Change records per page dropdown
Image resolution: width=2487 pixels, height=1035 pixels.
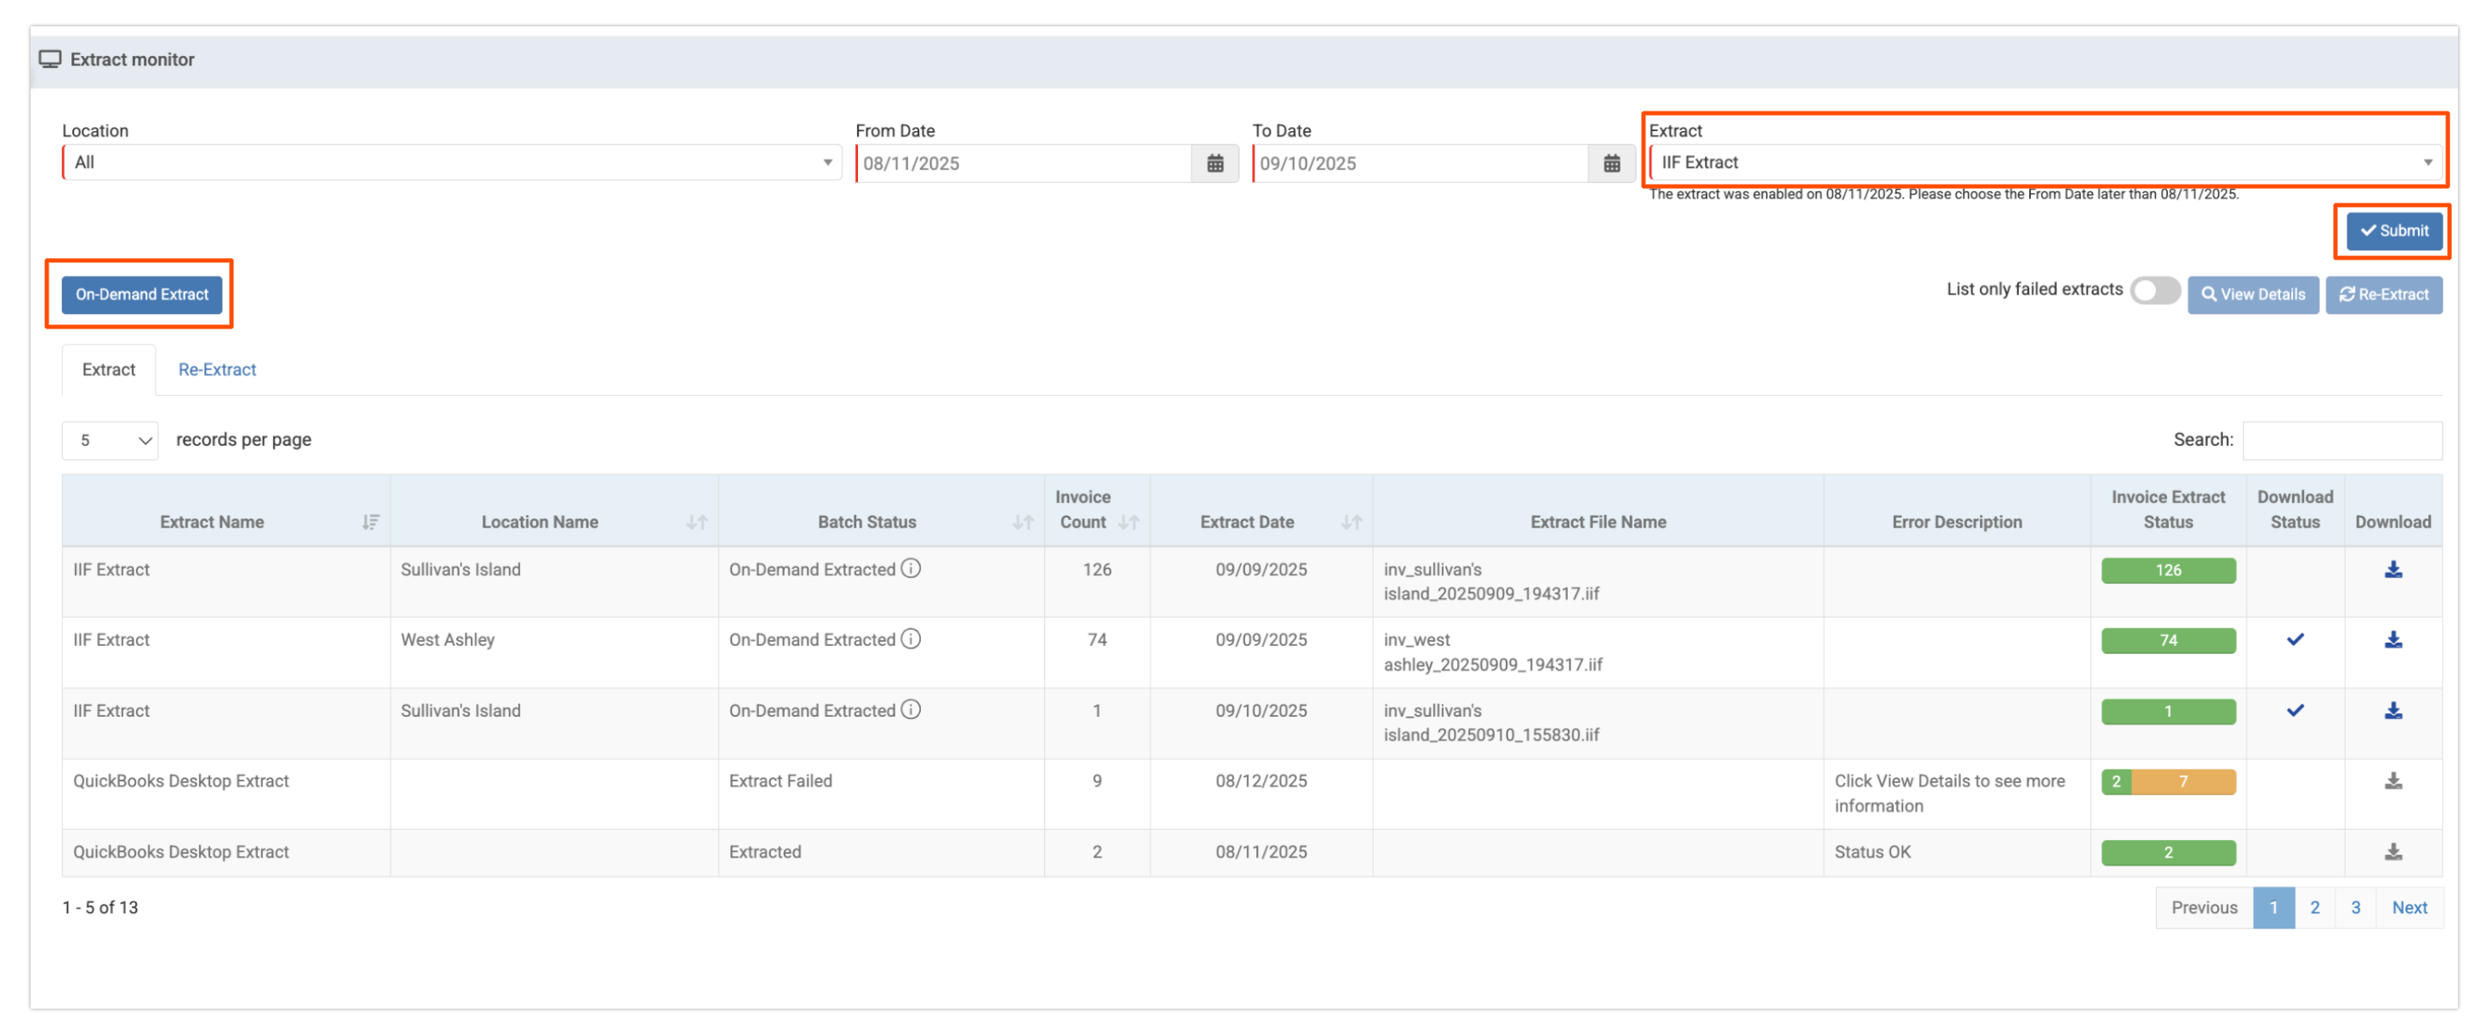[x=110, y=440]
